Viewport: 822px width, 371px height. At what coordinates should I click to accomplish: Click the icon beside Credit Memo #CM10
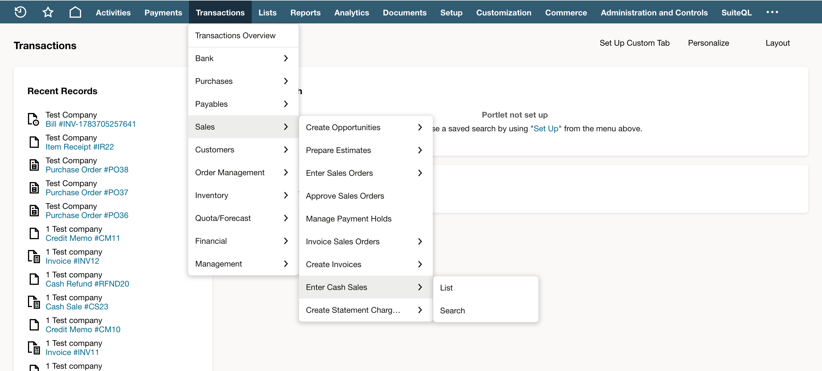(x=34, y=325)
